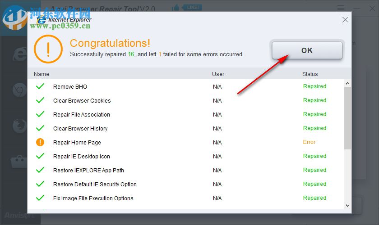Select the Remove BHO row text
The height and width of the screenshot is (225, 379).
(x=70, y=86)
